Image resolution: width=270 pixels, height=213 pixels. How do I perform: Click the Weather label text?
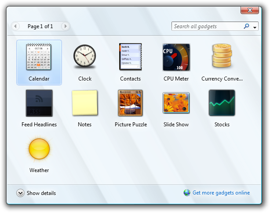point(39,170)
